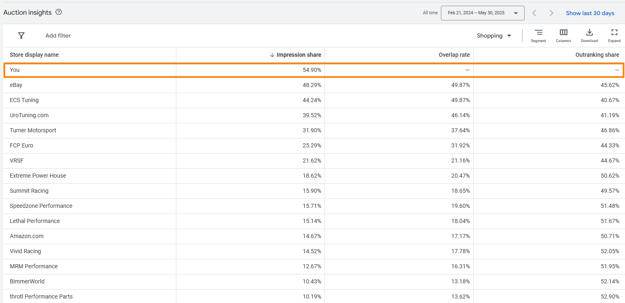Click Show last 30 days link
The width and height of the screenshot is (625, 303).
pos(590,13)
